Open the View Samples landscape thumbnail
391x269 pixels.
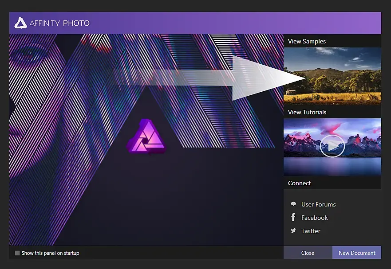point(332,76)
